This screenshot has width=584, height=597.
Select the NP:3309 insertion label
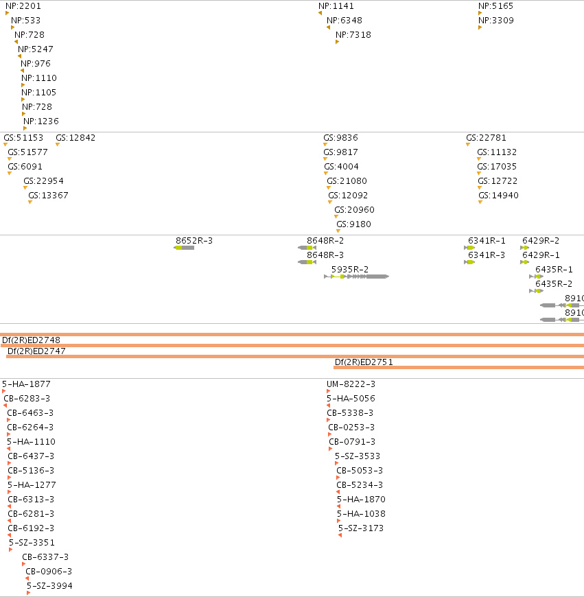click(496, 21)
